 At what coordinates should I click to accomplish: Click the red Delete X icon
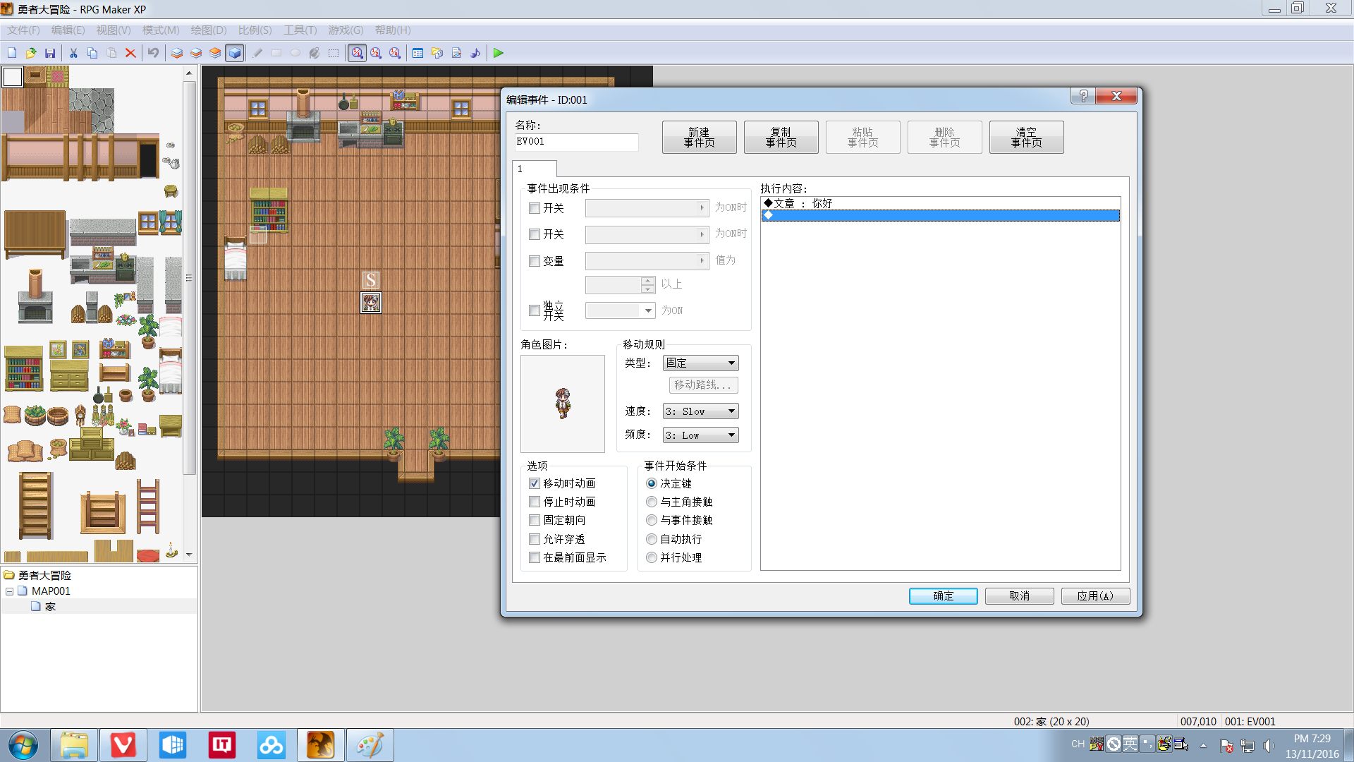point(130,53)
